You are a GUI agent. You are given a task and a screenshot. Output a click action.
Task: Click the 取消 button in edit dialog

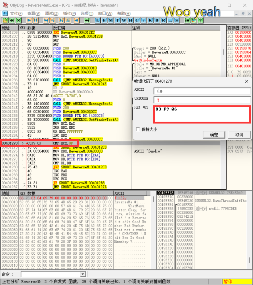tap(239, 135)
